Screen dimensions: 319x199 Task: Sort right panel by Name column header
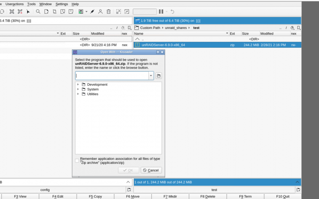click(181, 33)
